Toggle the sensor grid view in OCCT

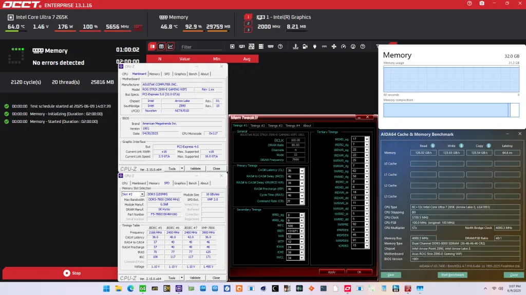click(151, 46)
